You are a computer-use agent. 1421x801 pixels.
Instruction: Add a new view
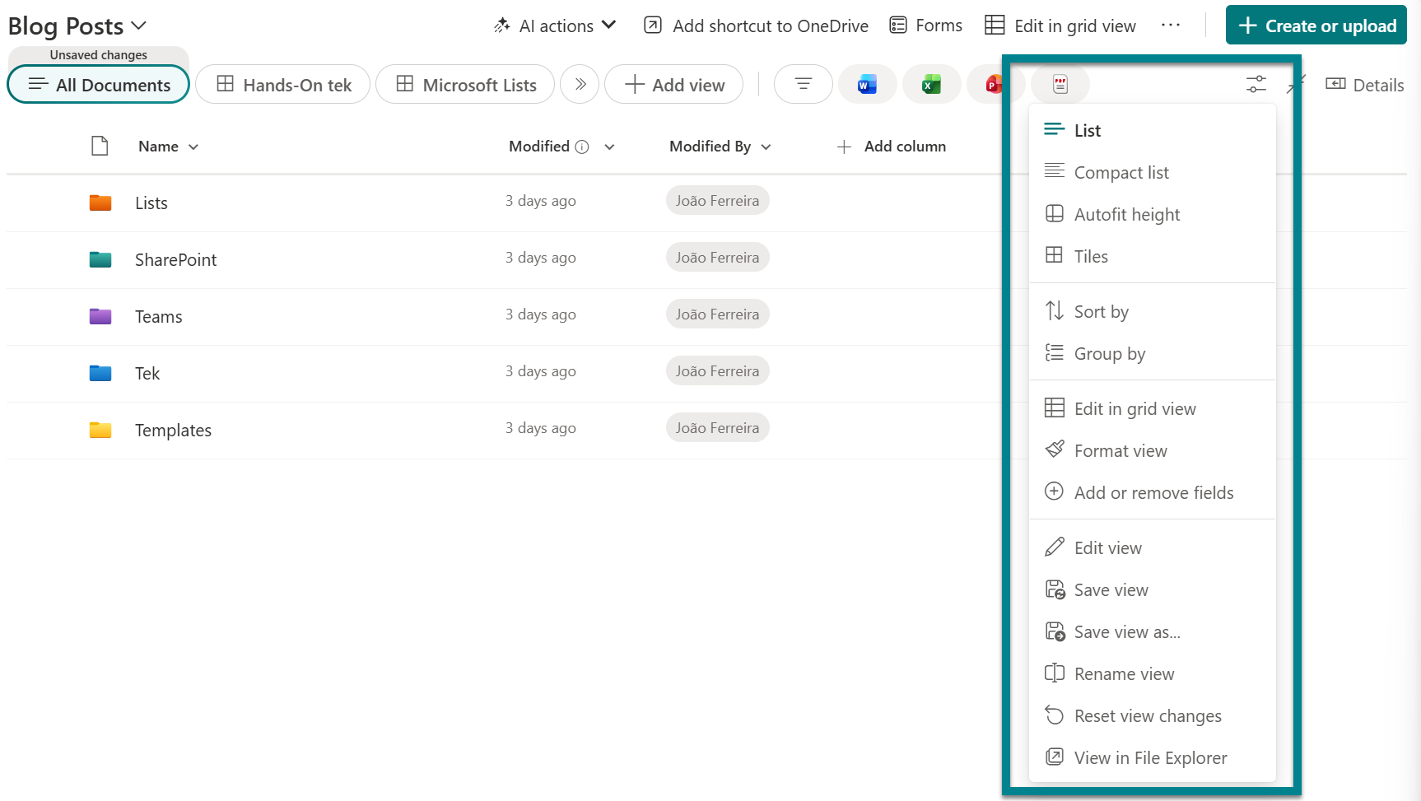coord(673,84)
